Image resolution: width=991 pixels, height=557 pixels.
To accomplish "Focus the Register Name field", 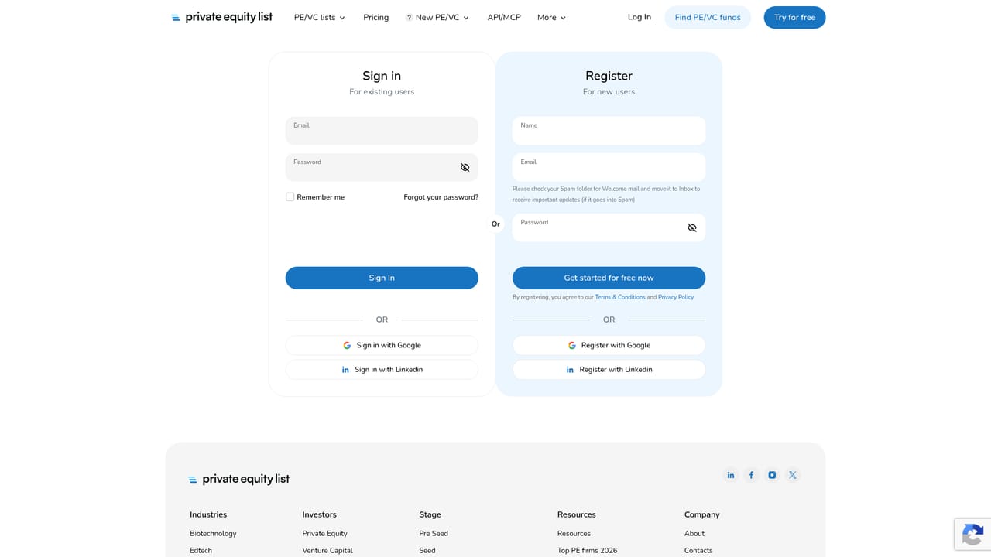I will click(609, 131).
